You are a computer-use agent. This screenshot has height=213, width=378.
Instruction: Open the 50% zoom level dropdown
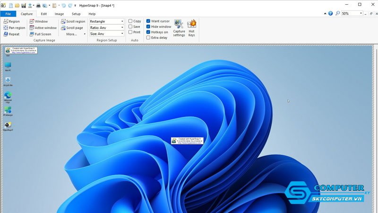pos(361,14)
